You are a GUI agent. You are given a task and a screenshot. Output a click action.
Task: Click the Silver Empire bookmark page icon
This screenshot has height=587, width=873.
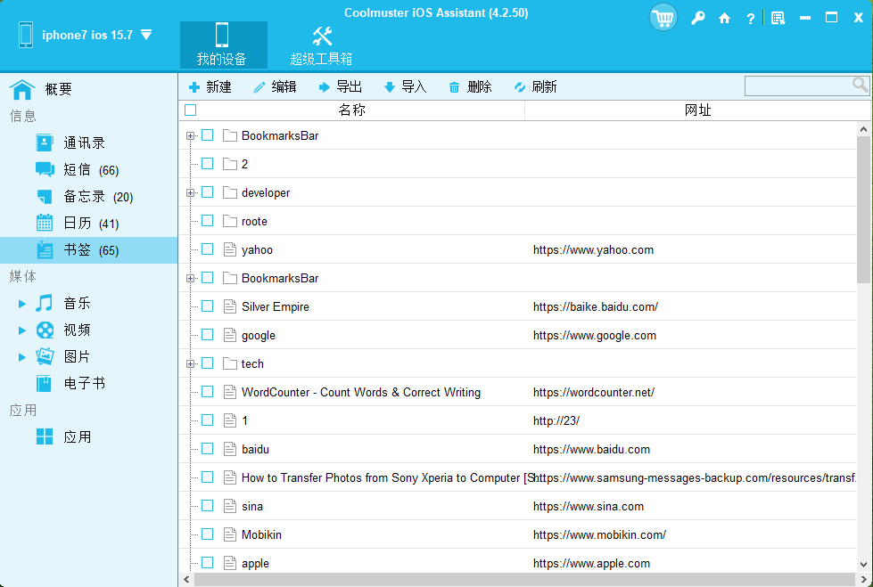229,306
